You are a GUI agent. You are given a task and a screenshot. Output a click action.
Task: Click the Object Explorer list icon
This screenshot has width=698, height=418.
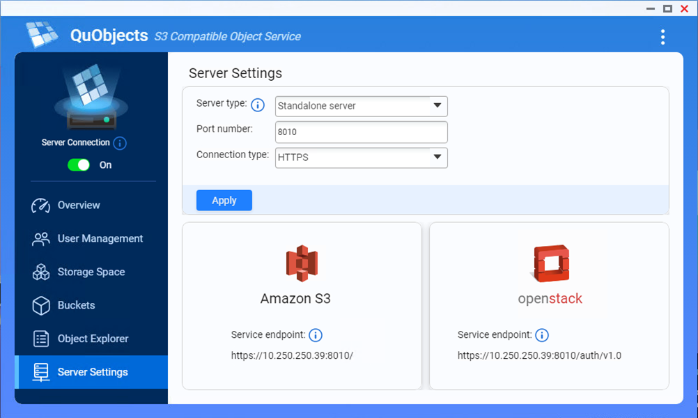[41, 339]
